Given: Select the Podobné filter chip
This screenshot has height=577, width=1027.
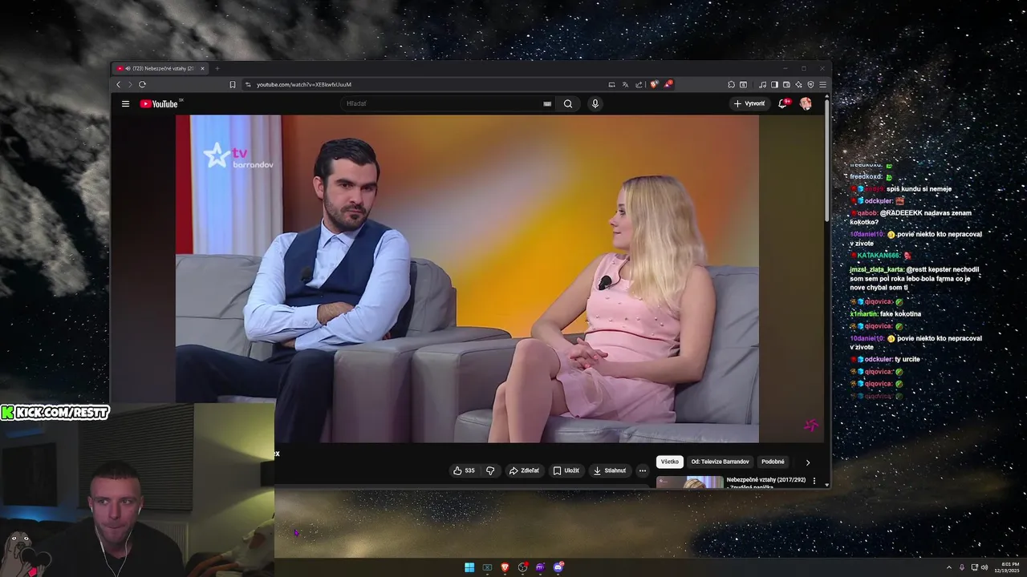Looking at the screenshot, I should pos(773,462).
